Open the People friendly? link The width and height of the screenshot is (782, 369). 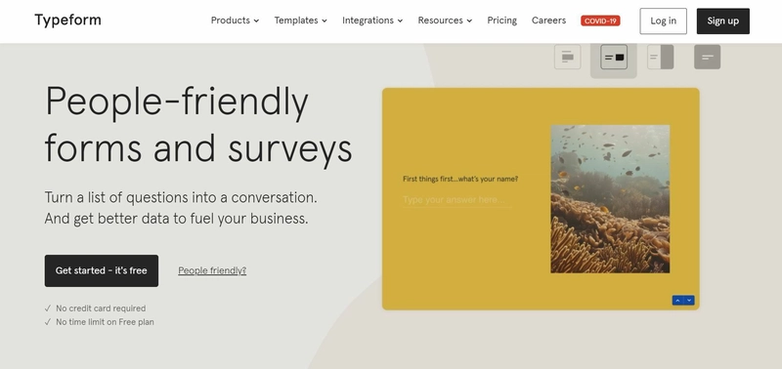point(212,270)
